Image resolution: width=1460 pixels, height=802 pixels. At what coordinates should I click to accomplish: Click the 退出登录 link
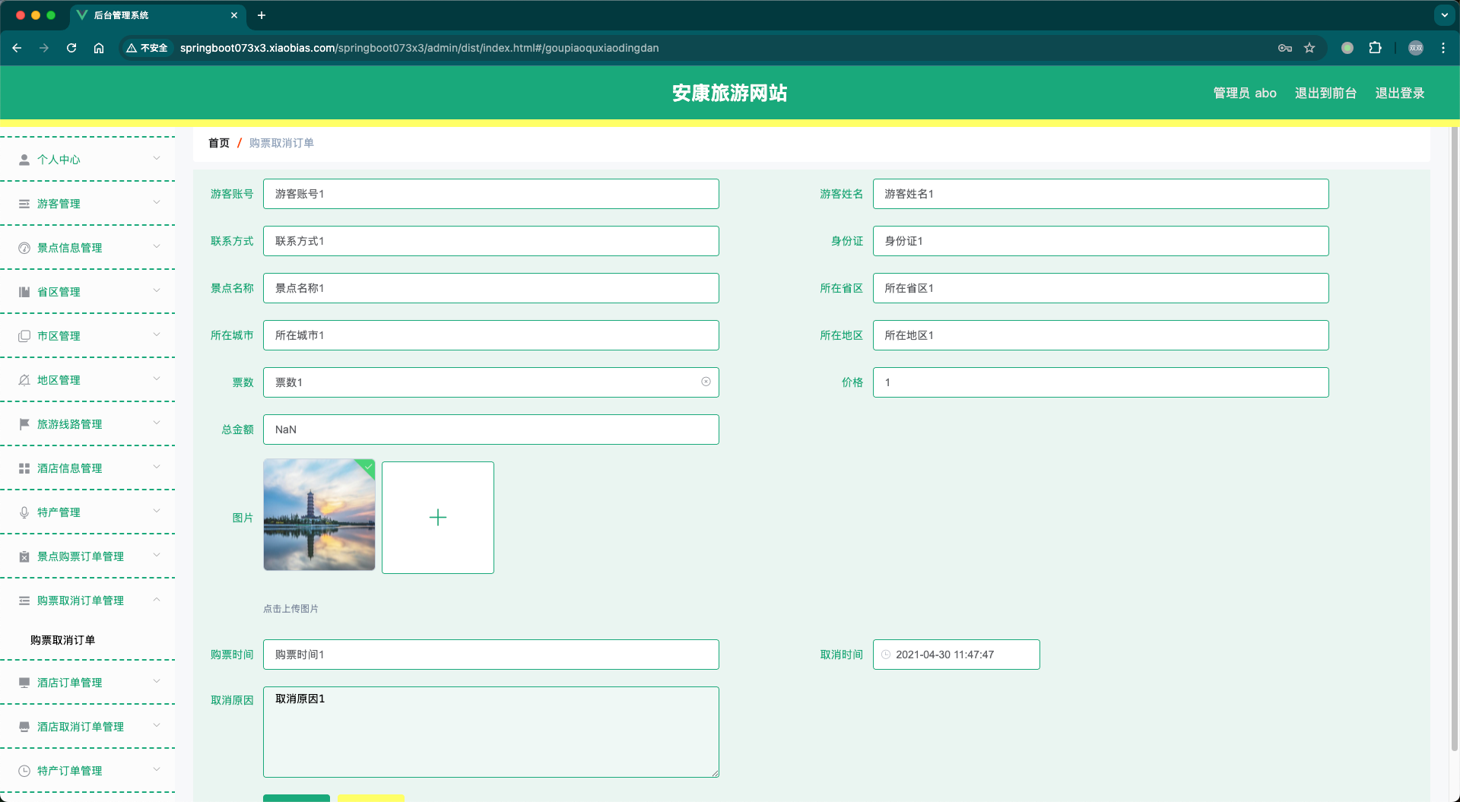tap(1399, 93)
